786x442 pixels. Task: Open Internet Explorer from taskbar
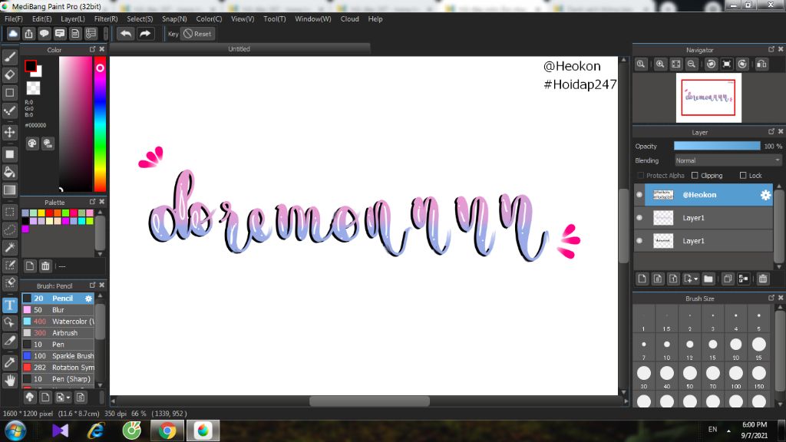pos(96,430)
